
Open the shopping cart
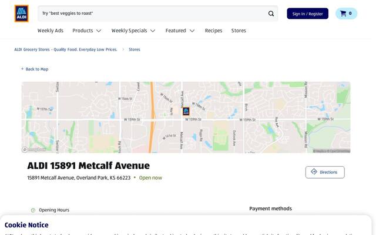tap(346, 14)
